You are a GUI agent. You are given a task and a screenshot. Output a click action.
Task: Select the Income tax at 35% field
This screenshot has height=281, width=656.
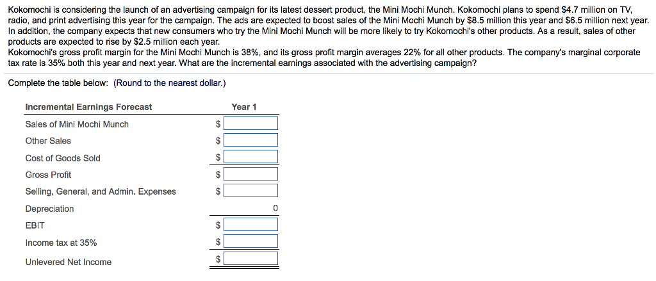click(251, 242)
